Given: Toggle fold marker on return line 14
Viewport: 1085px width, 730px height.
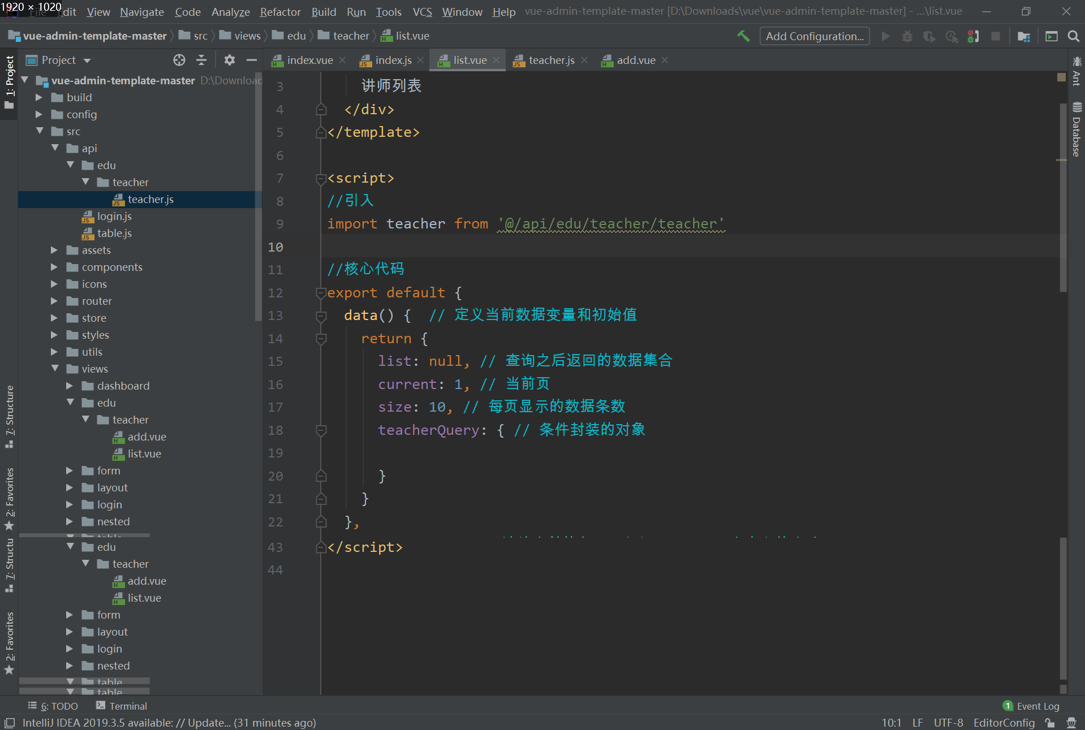Looking at the screenshot, I should click(x=321, y=339).
